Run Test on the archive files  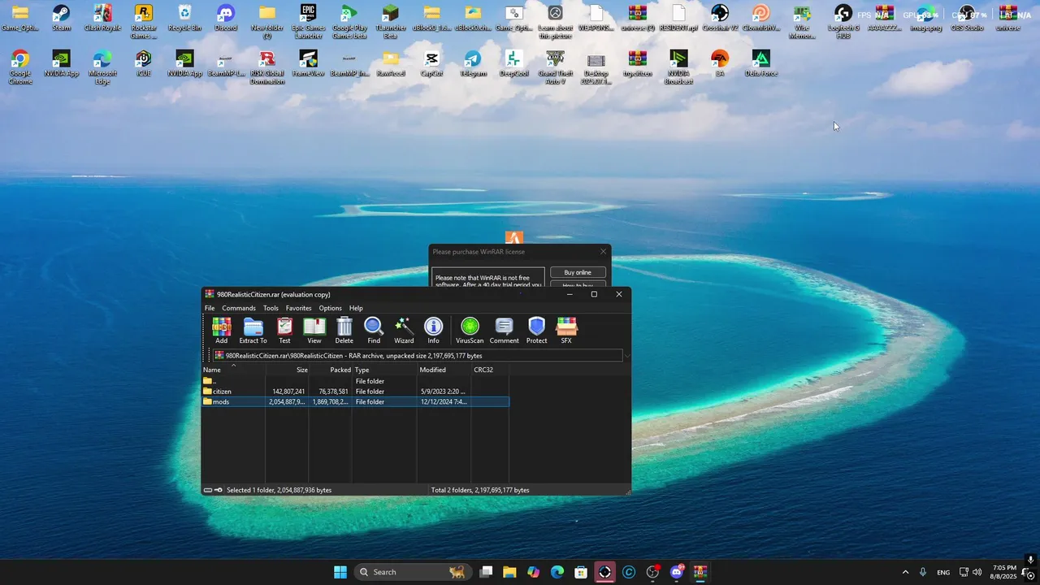[x=284, y=331]
